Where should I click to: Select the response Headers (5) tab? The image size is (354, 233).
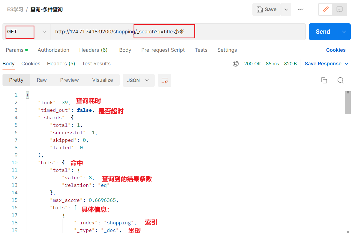pyautogui.click(x=61, y=64)
